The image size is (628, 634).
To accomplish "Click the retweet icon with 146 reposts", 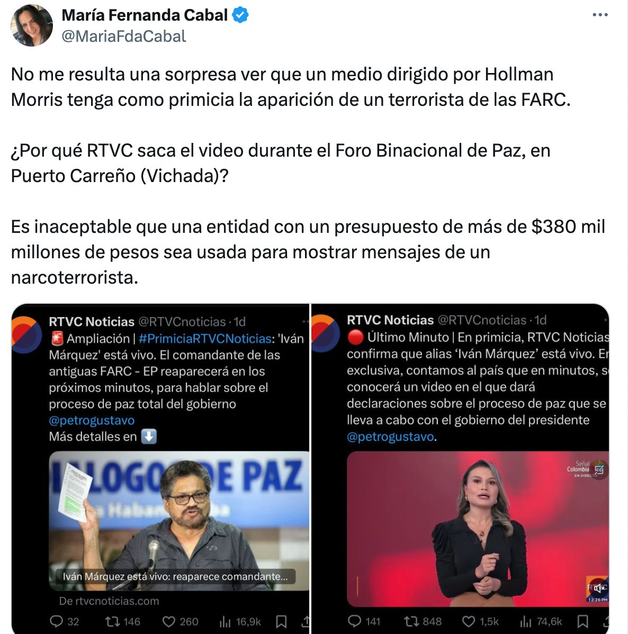I will [x=112, y=621].
